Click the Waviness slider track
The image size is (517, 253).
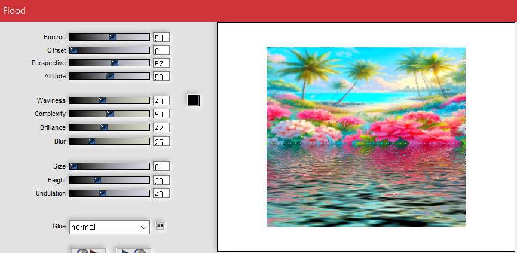109,100
